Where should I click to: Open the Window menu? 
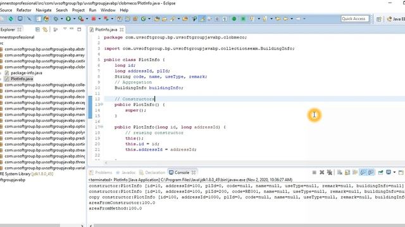click(x=108, y=10)
